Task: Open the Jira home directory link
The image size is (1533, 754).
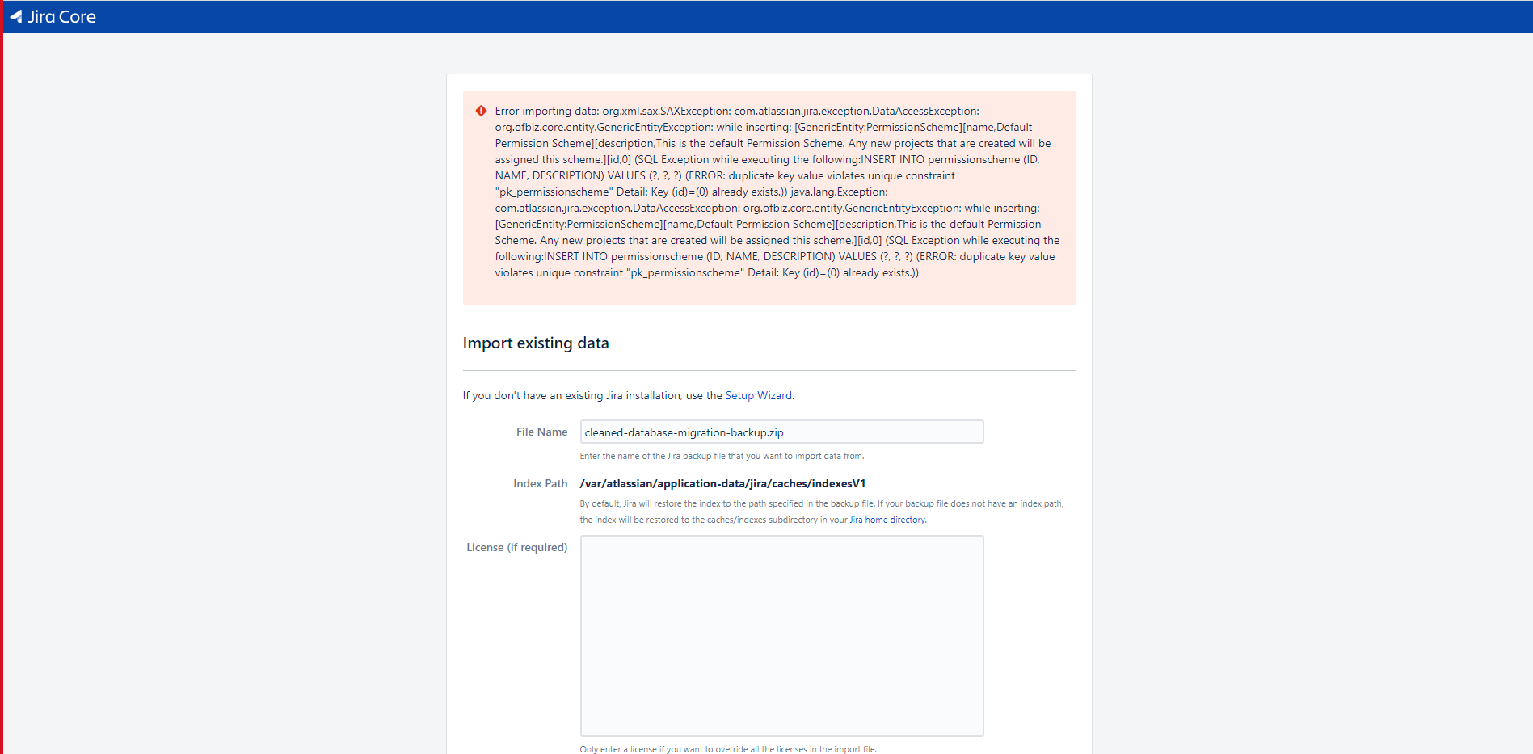Action: [887, 520]
